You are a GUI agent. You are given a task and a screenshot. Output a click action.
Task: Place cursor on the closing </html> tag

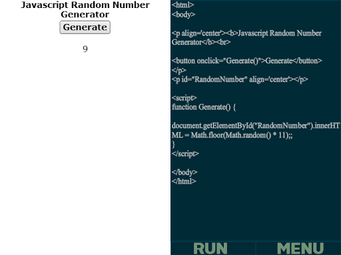tap(184, 181)
